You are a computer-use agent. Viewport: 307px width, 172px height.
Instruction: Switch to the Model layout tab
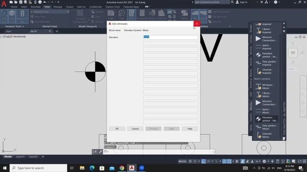8,157
